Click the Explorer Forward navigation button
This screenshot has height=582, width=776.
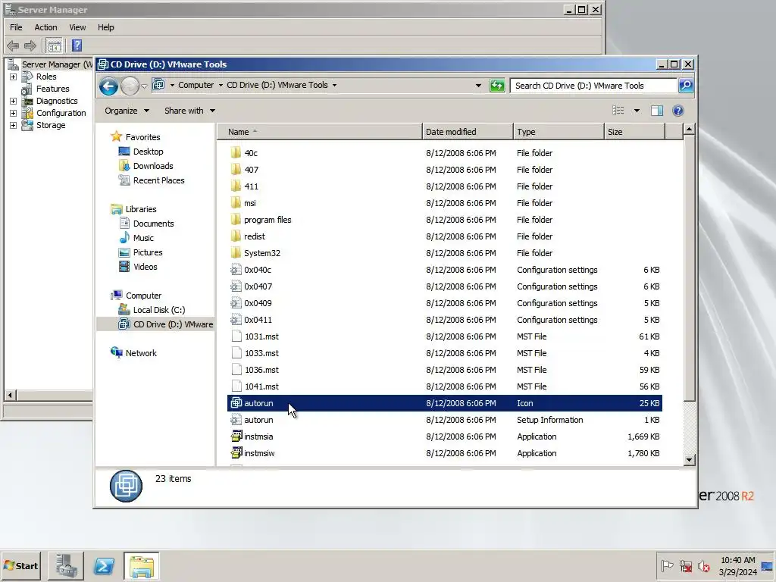point(130,86)
